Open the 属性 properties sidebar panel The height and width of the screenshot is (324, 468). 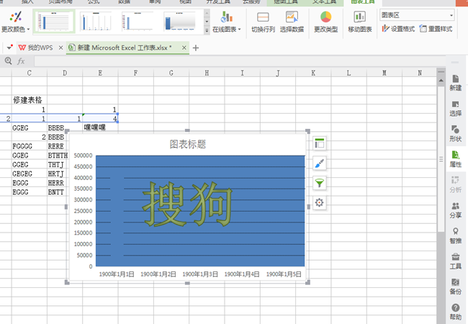pyautogui.click(x=456, y=159)
